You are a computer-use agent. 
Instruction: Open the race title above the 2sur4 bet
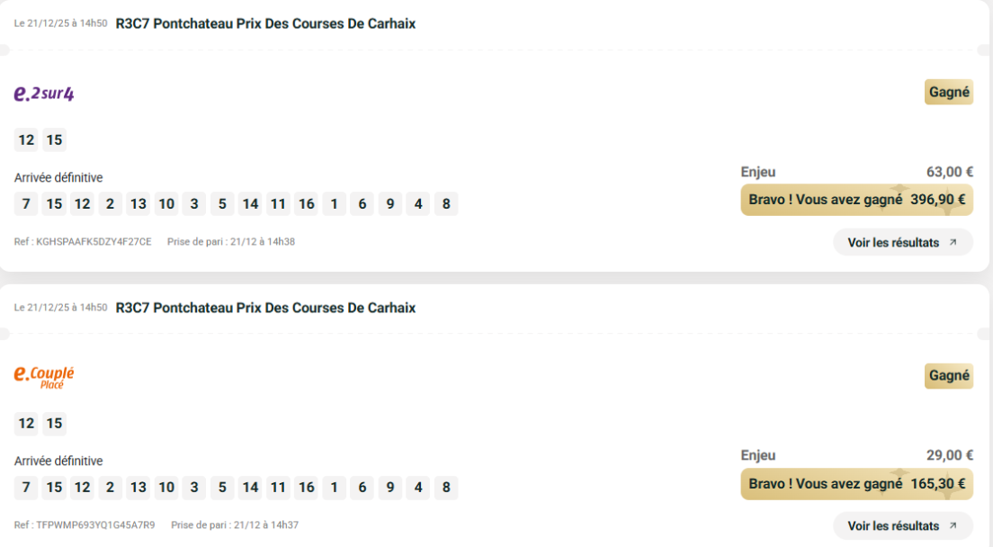(x=265, y=24)
